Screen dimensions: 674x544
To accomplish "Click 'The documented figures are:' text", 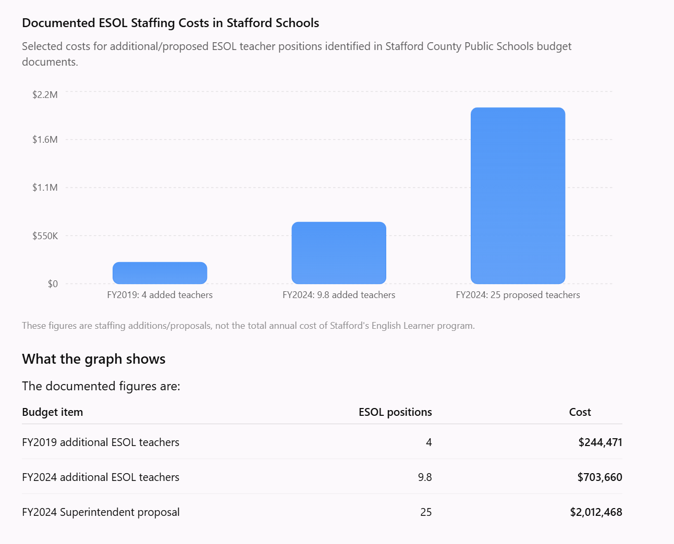I will 101,386.
